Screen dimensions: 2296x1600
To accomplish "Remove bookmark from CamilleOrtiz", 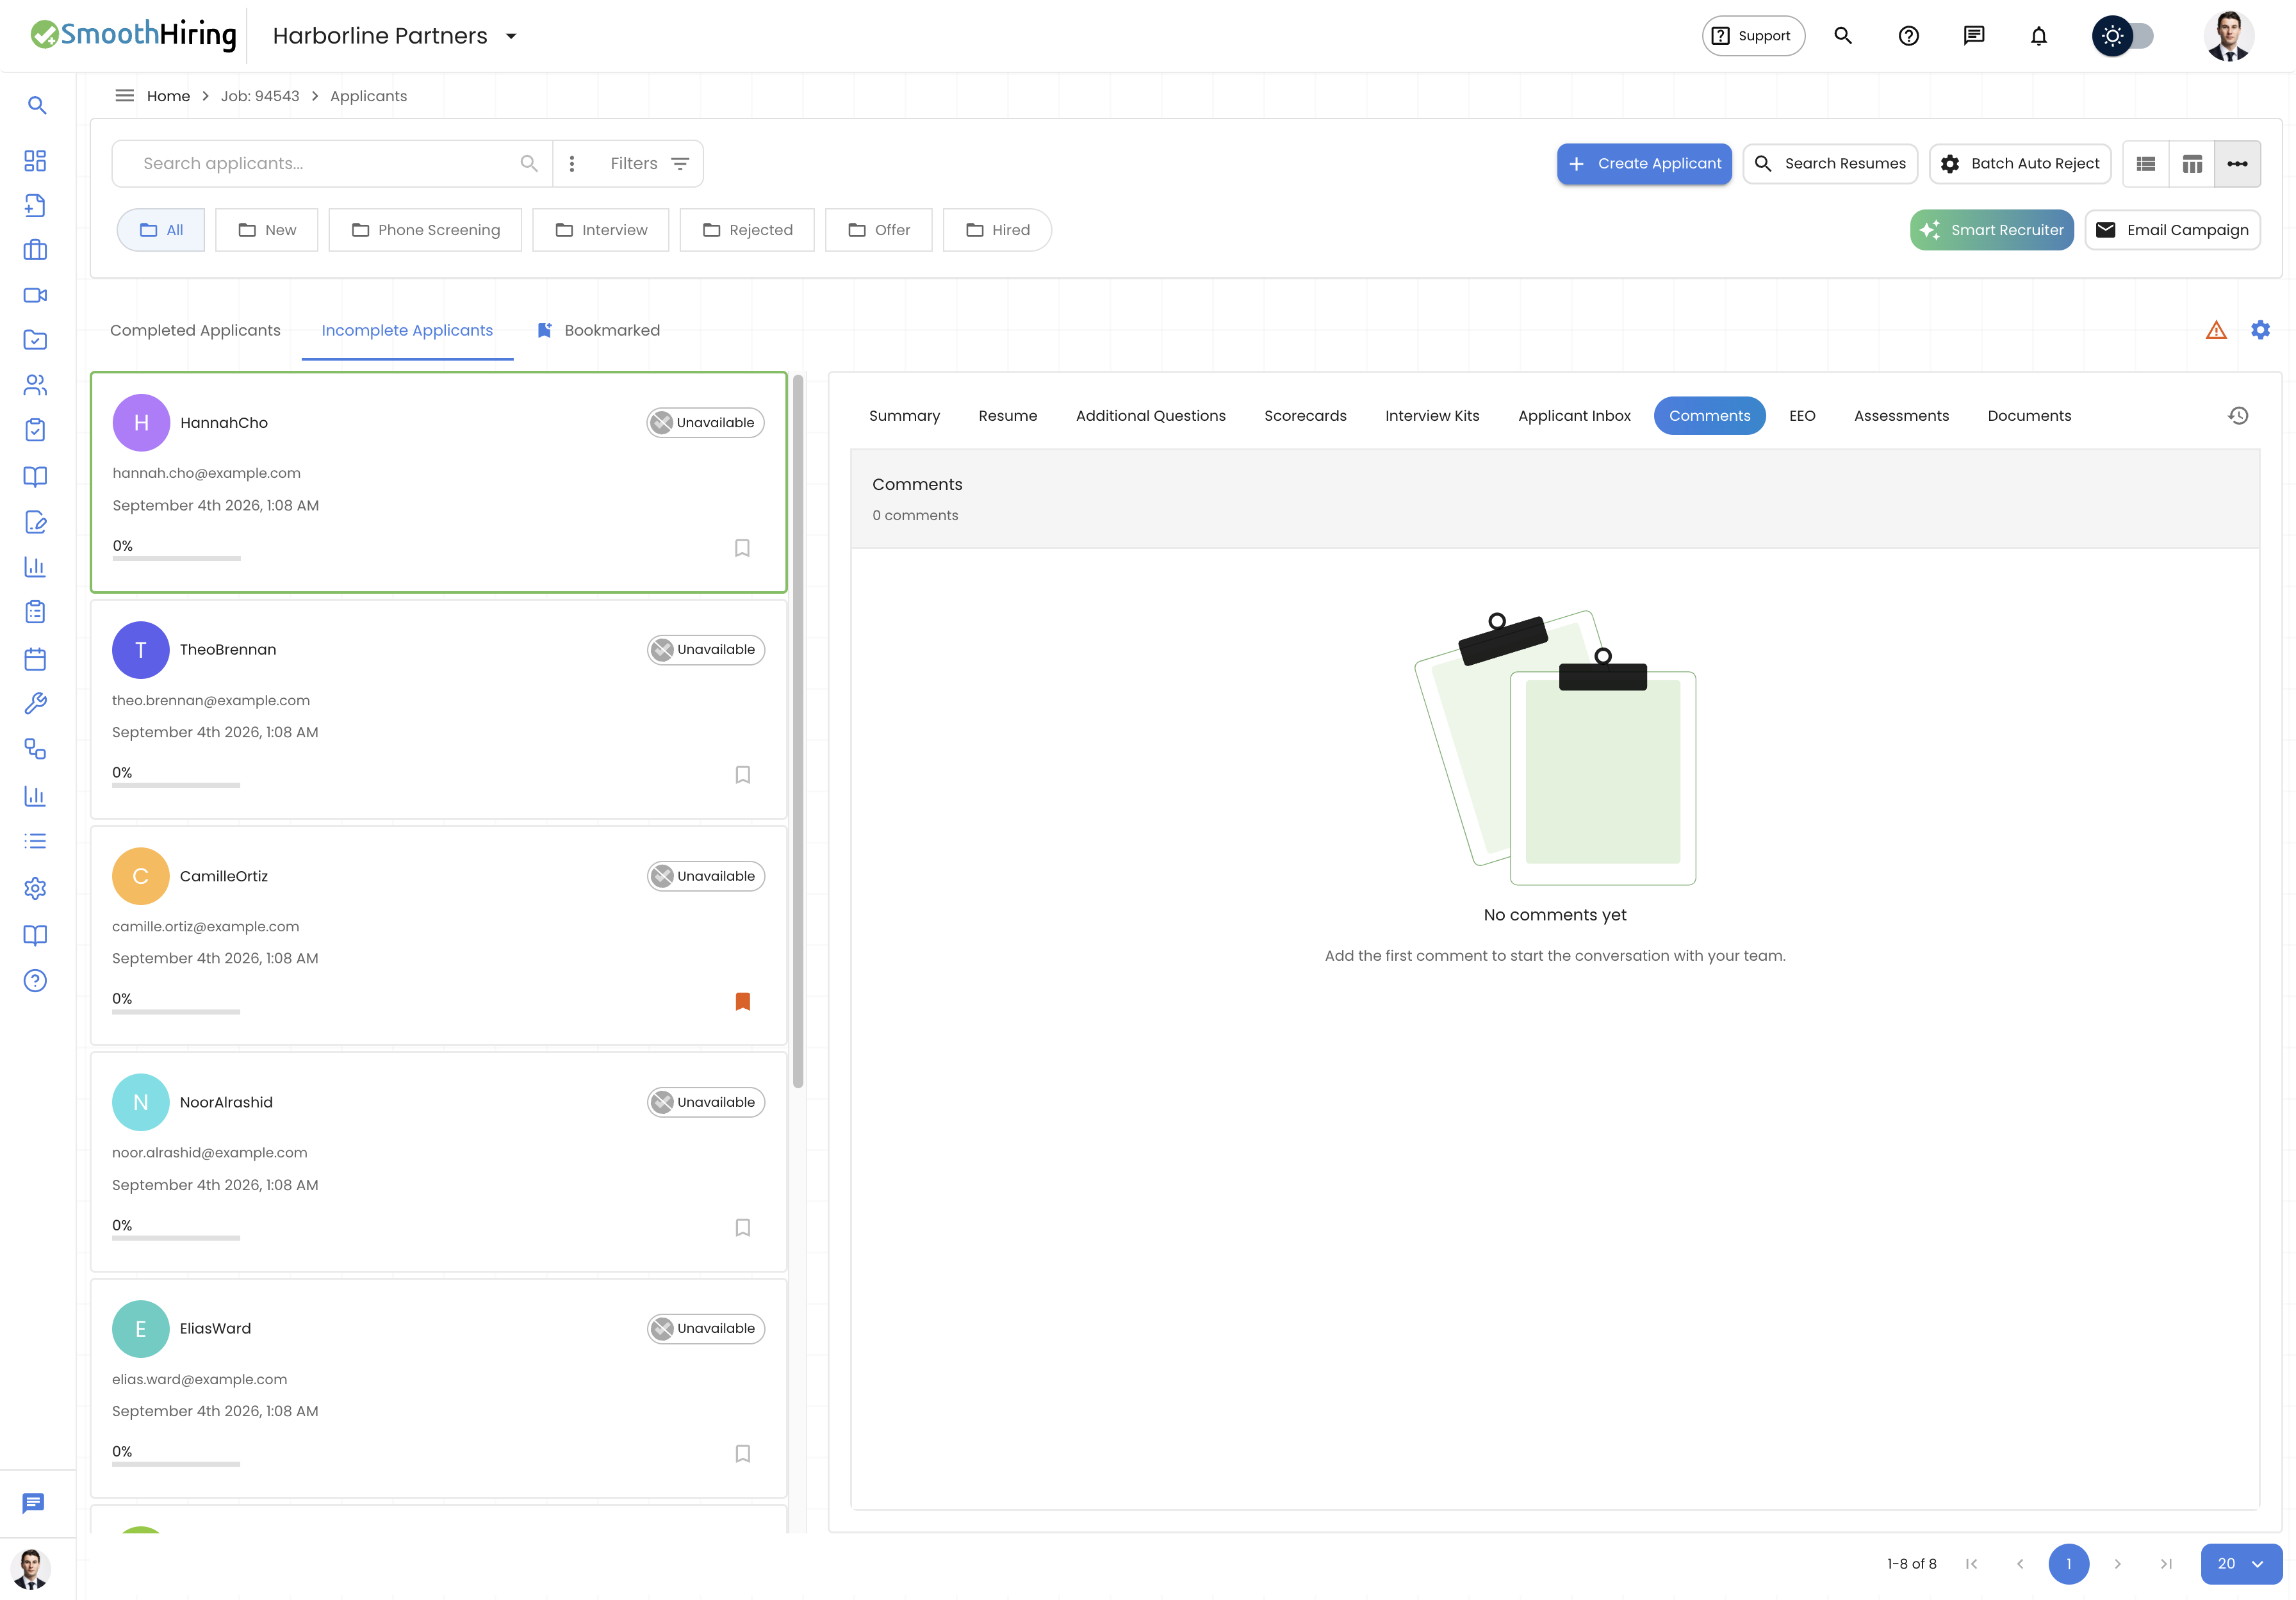I will 742,1001.
